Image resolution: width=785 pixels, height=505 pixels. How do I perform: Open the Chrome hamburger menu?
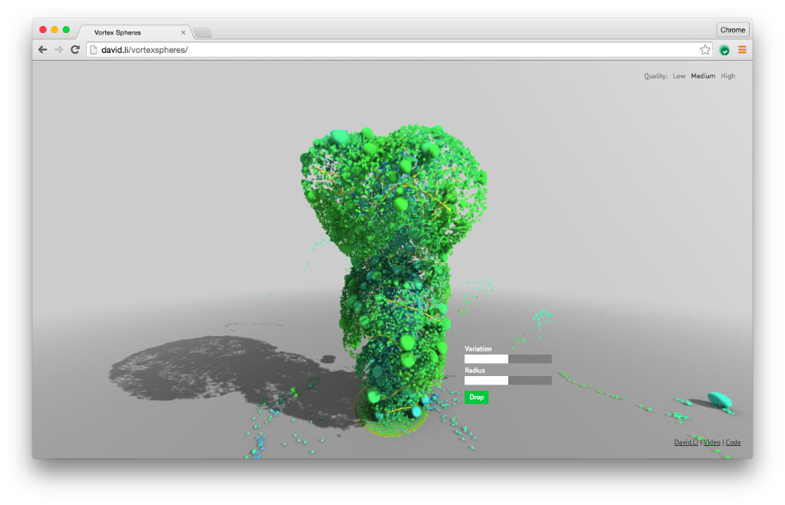click(742, 50)
